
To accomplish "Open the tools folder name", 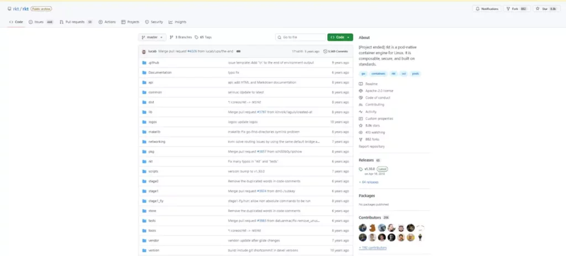I will point(152,231).
